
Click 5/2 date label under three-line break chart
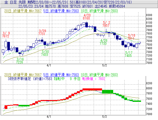pos(105,117)
